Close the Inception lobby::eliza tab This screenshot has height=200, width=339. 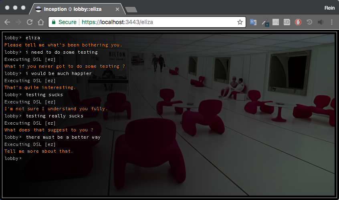117,9
